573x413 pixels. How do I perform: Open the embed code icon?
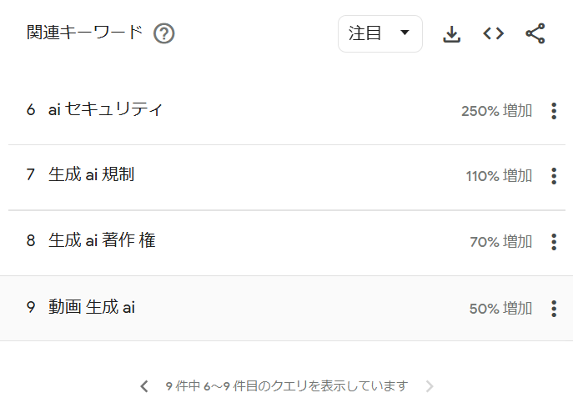coord(493,33)
